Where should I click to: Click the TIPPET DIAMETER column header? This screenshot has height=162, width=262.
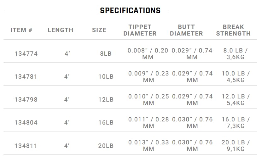click(x=140, y=30)
